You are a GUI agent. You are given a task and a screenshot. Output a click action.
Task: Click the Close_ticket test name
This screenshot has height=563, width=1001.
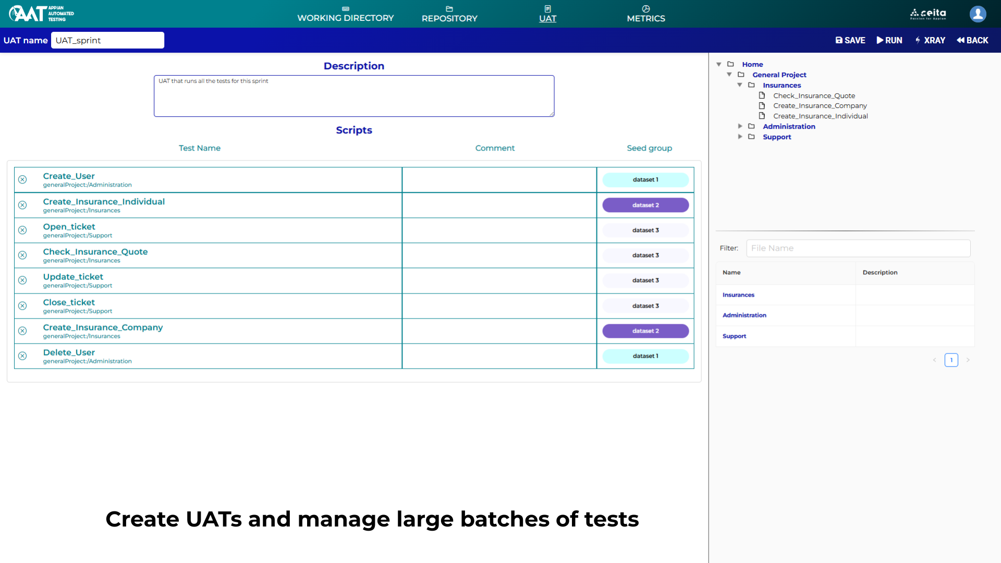click(69, 302)
